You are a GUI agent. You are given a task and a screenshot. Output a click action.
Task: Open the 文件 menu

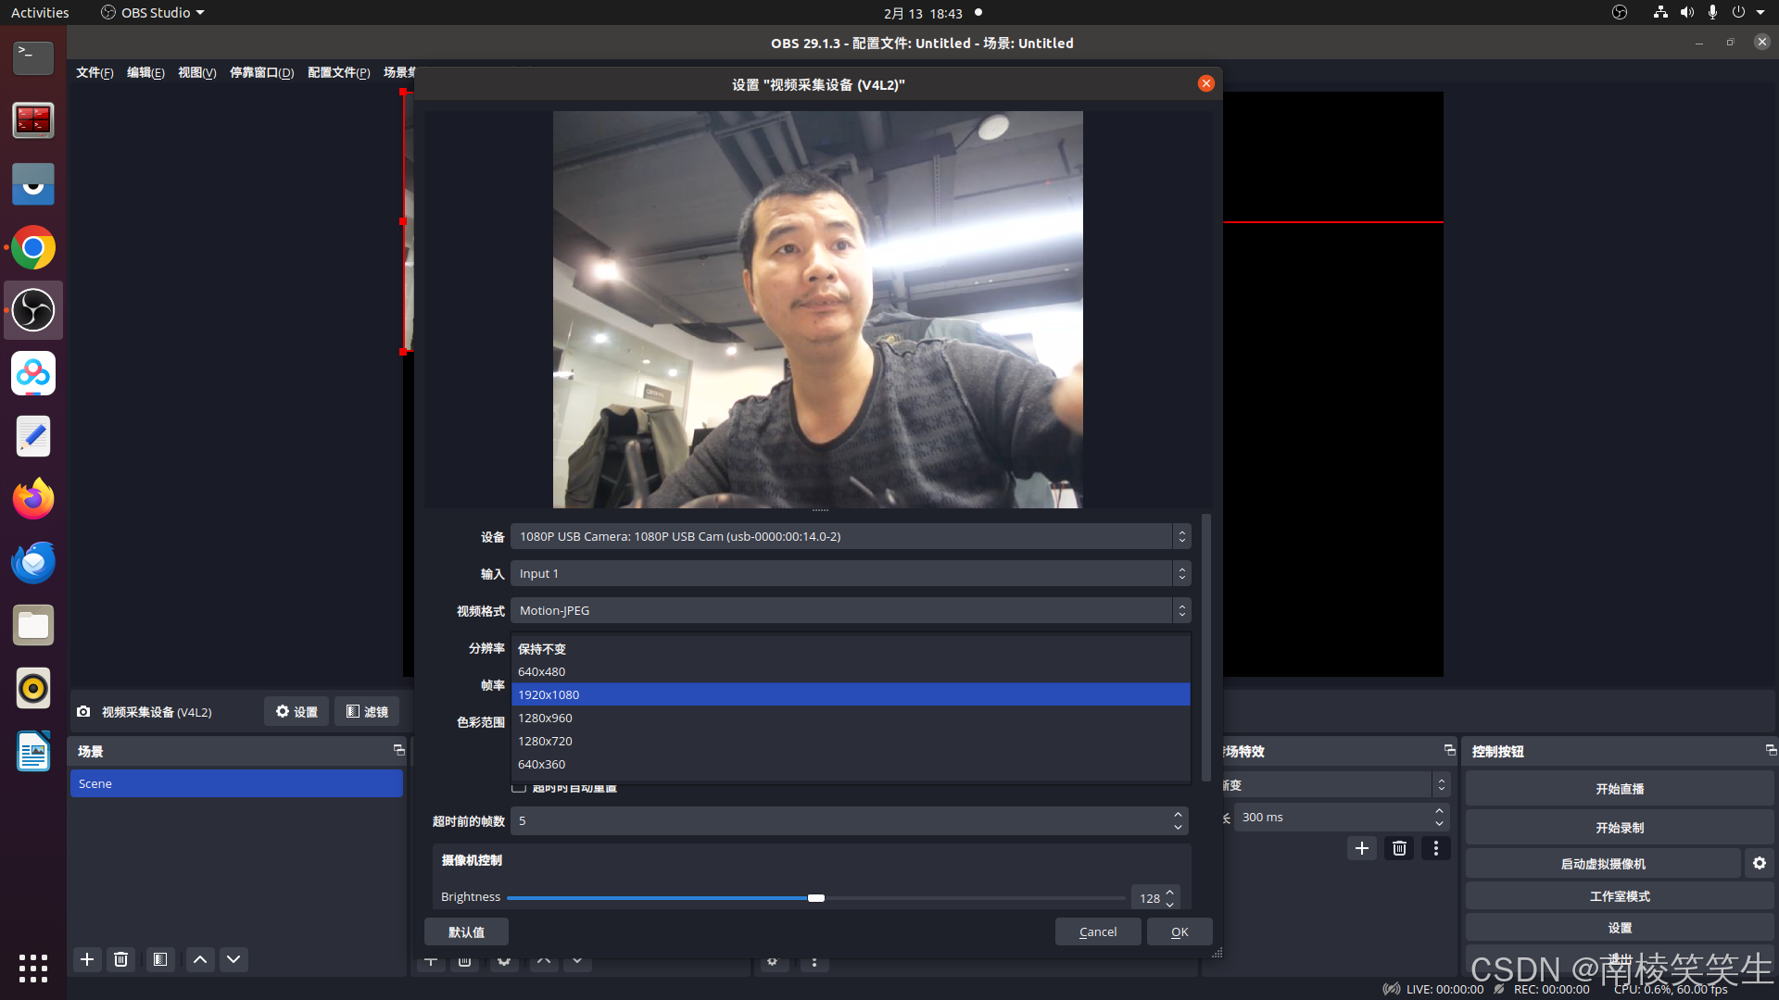point(95,72)
